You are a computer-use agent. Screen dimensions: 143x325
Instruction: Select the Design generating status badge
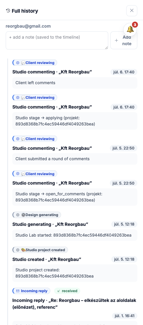tap(37, 215)
